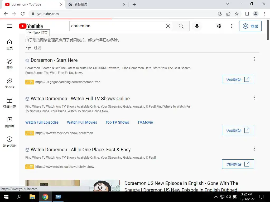
Task: Open the 过滤 filter options
Action: pos(33,48)
